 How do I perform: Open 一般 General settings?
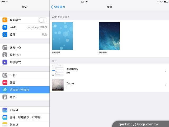click(x=25, y=75)
